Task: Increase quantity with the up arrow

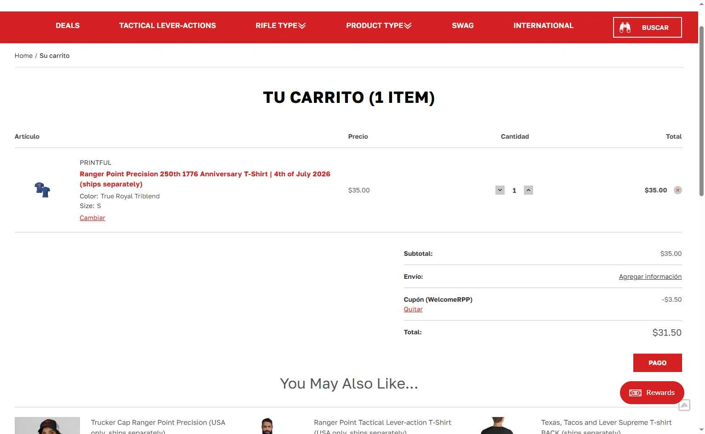Action: 529,190
